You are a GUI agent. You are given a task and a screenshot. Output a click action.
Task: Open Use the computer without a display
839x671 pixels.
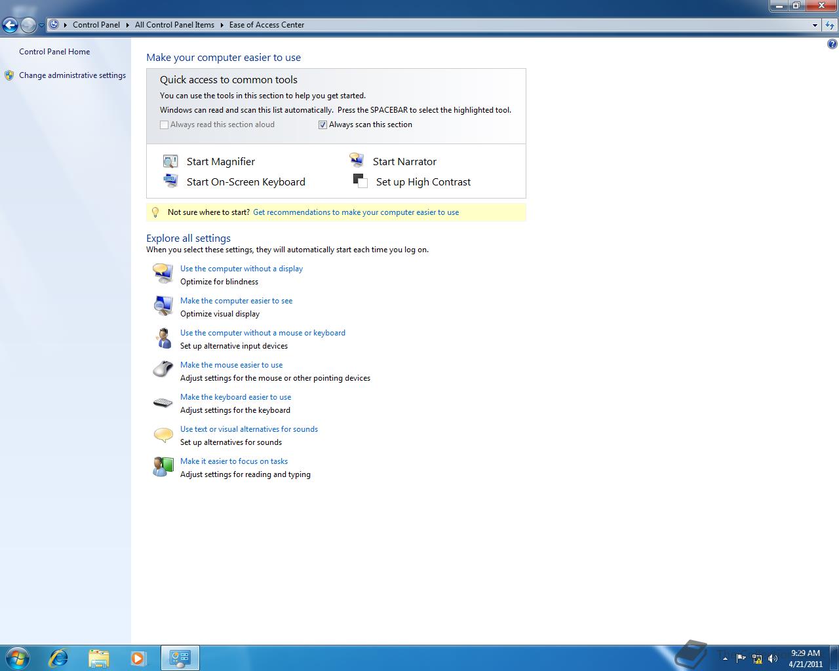pyautogui.click(x=241, y=269)
